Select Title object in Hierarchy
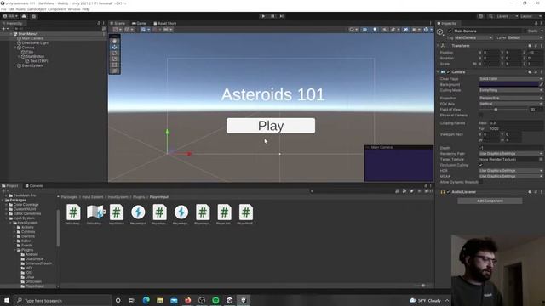Image resolution: width=545 pixels, height=306 pixels. point(30,52)
